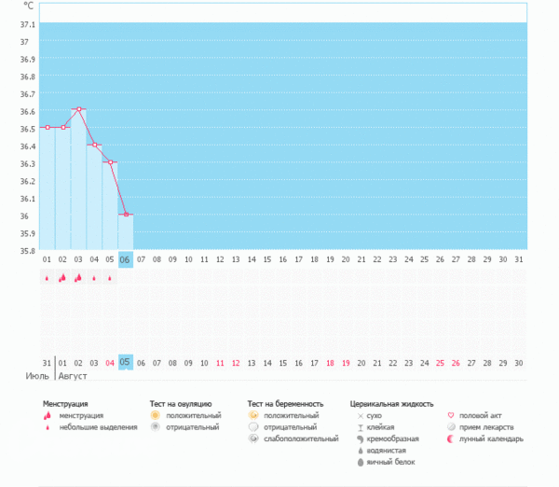Image resolution: width=559 pixels, height=487 pixels.
Task: Select negative ovulation test indicator
Action: coord(156,427)
